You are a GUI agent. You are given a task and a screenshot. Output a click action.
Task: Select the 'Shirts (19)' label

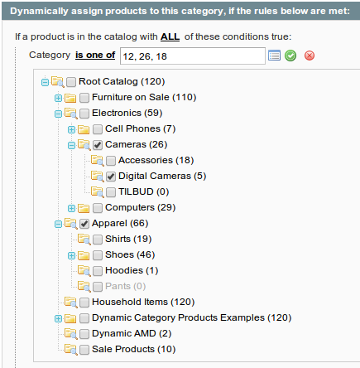[128, 239]
